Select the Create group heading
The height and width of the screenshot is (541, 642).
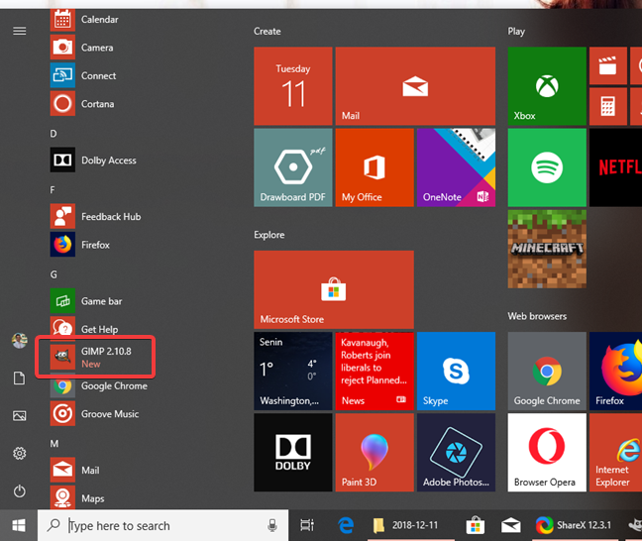click(x=267, y=31)
